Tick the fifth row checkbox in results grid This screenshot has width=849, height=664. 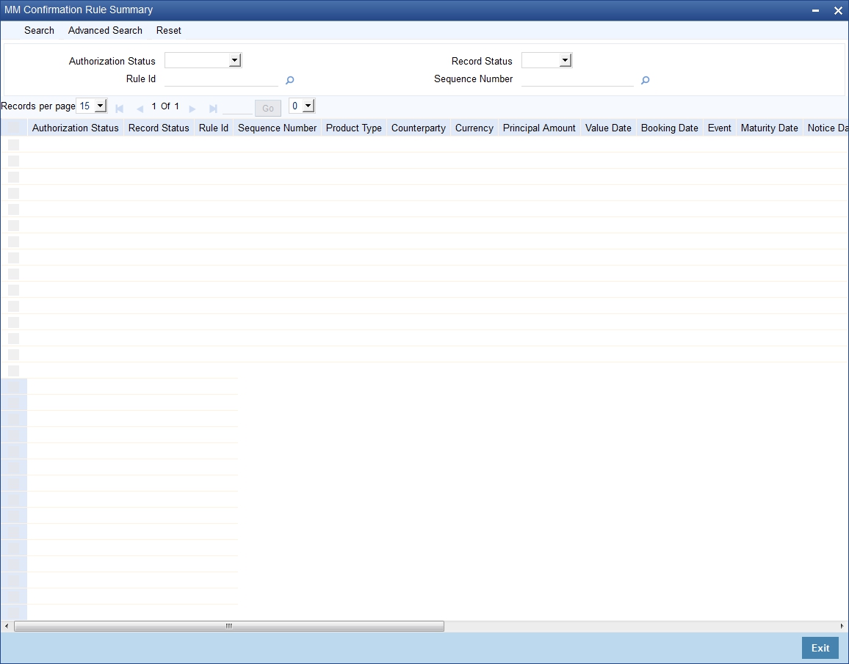[13, 209]
